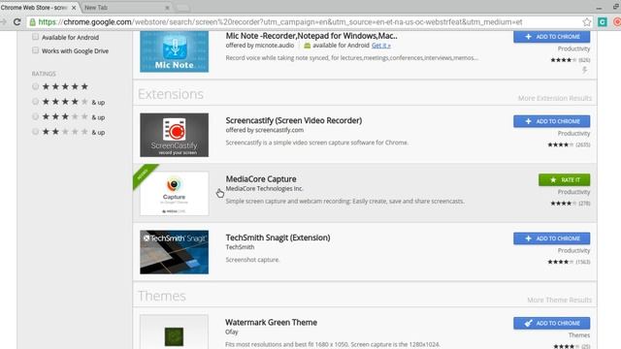Open the Watermark Green Theme title
Screen dimensions: 621x349
(x=271, y=322)
